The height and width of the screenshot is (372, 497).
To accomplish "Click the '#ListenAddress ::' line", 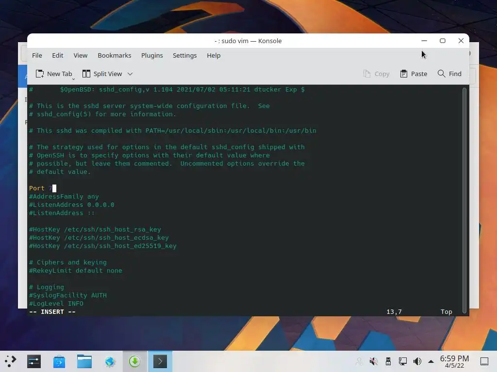I will pyautogui.click(x=62, y=213).
